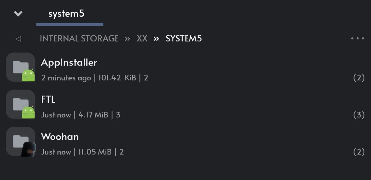Navigate to XX folder in breadcrumb
Viewport: 371px width, 180px height.
coord(142,39)
